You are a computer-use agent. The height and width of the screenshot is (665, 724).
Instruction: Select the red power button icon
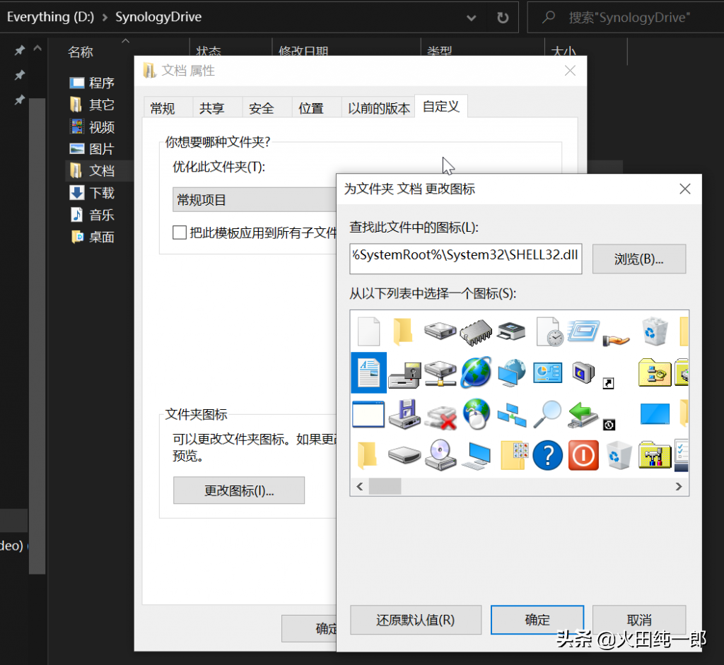coord(583,455)
